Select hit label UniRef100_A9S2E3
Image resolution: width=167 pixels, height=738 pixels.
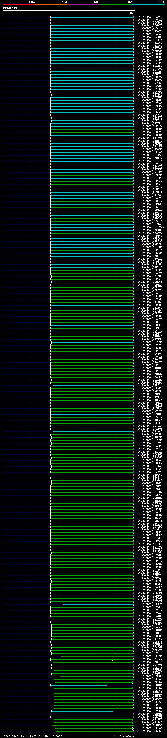click(x=150, y=719)
